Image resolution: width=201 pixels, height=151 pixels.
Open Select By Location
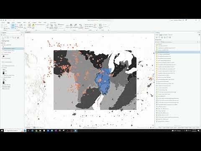pyautogui.click(x=56, y=26)
